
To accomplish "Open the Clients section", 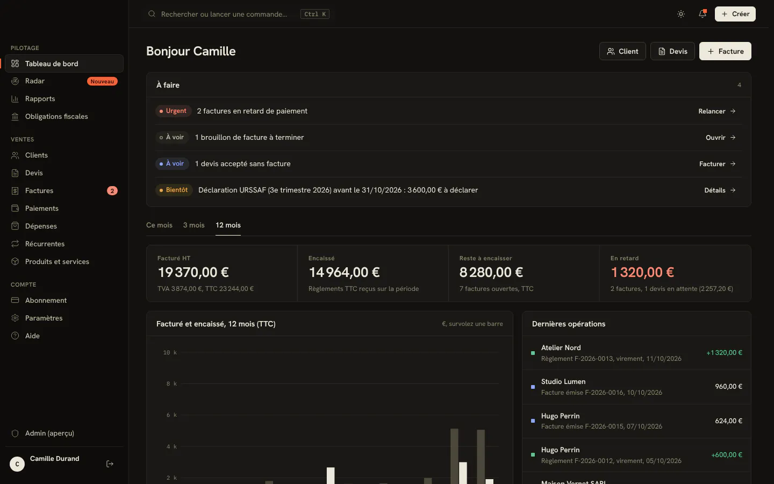I will click(x=64, y=155).
